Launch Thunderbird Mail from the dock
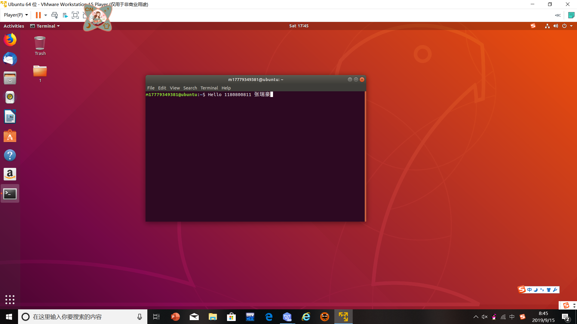577x324 pixels. pyautogui.click(x=10, y=59)
